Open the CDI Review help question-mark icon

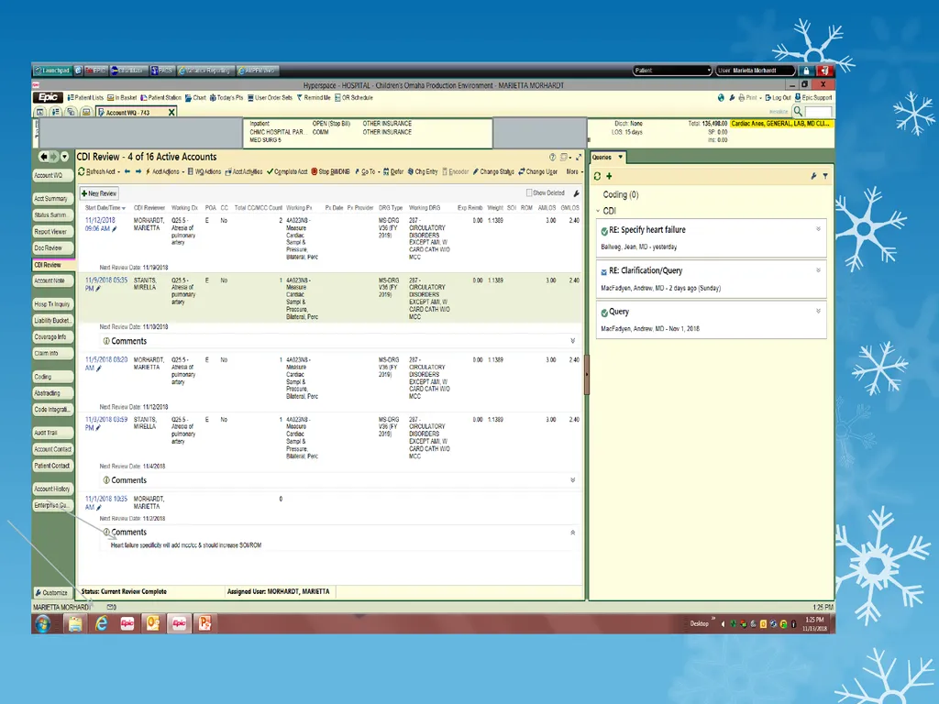pyautogui.click(x=552, y=158)
